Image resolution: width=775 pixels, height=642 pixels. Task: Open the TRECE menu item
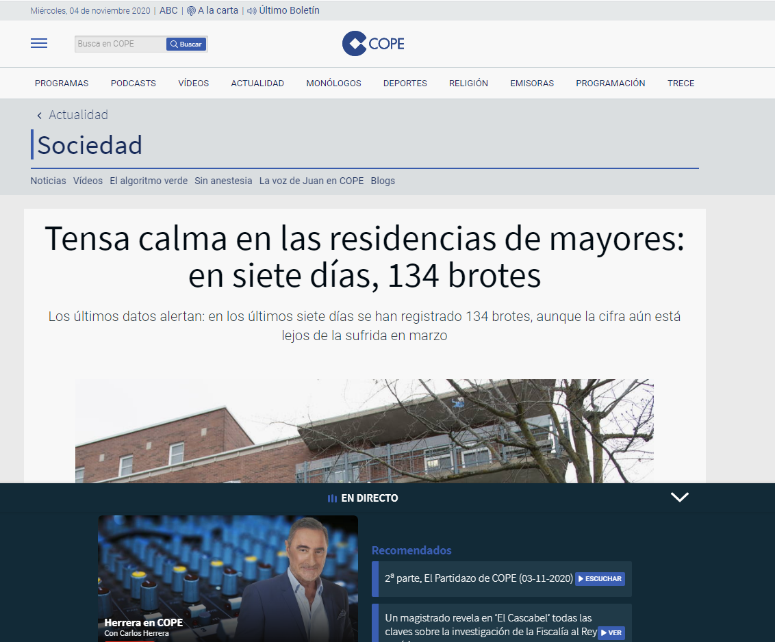(x=681, y=83)
